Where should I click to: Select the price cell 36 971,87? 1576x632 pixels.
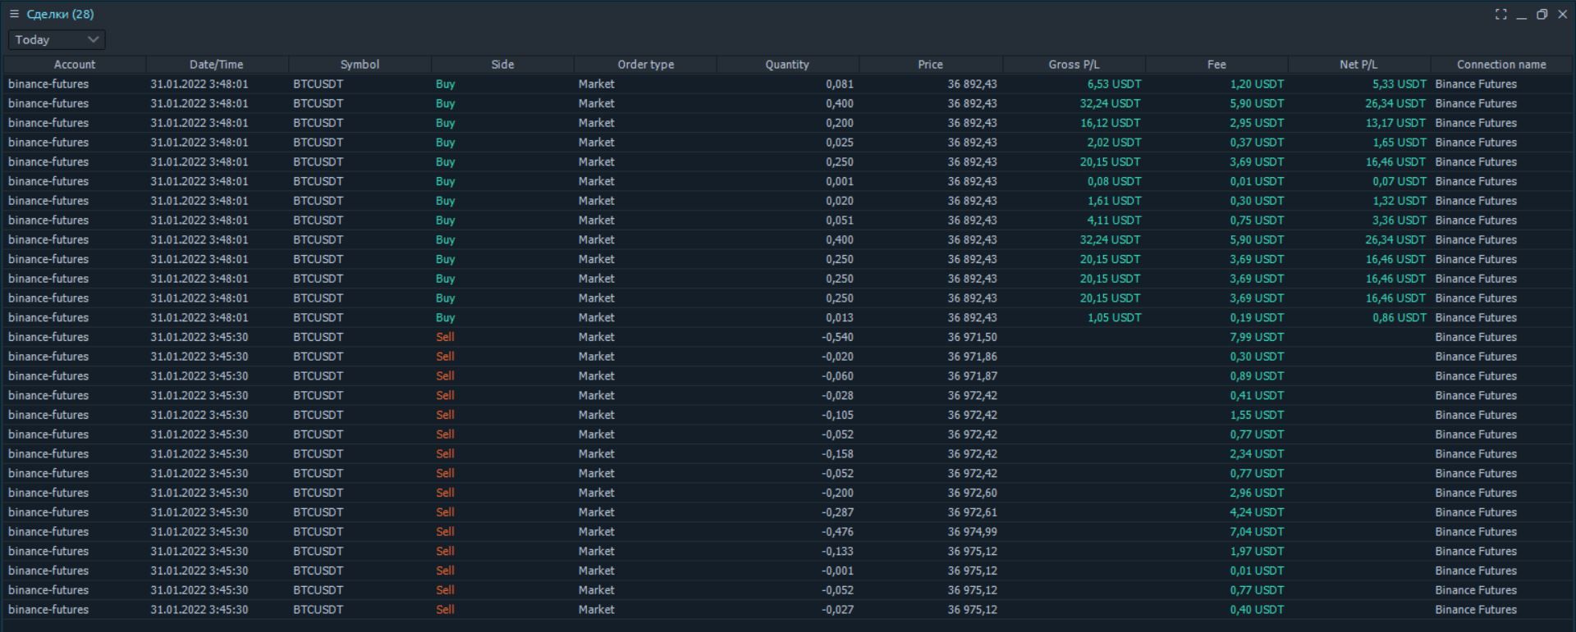[972, 376]
